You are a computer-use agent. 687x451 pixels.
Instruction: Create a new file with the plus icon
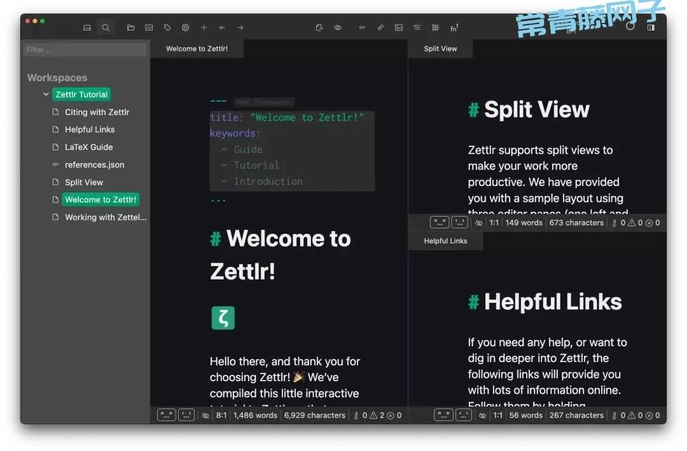point(204,27)
